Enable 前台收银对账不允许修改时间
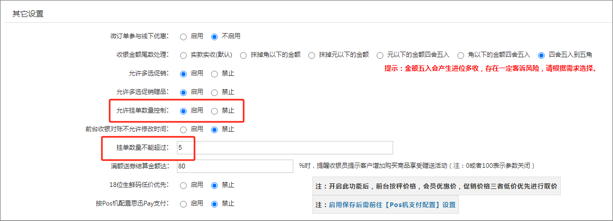The height and width of the screenshot is (221, 613). coord(183,129)
